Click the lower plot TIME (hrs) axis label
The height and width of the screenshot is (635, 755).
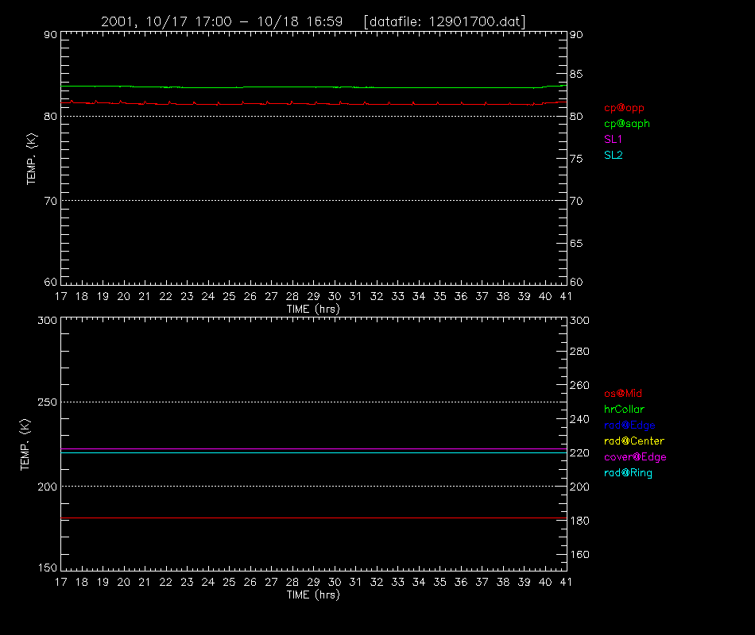click(313, 595)
